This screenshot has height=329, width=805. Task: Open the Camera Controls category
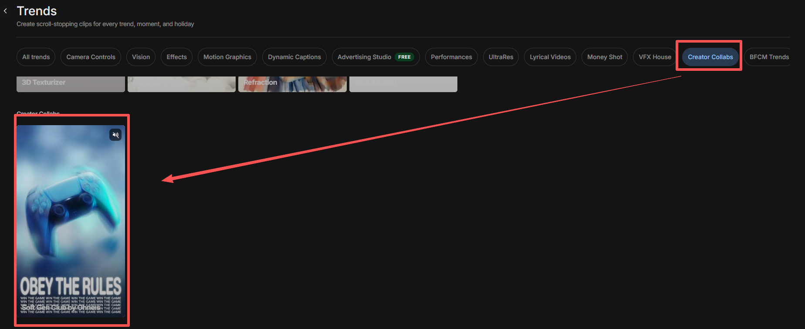pyautogui.click(x=91, y=57)
